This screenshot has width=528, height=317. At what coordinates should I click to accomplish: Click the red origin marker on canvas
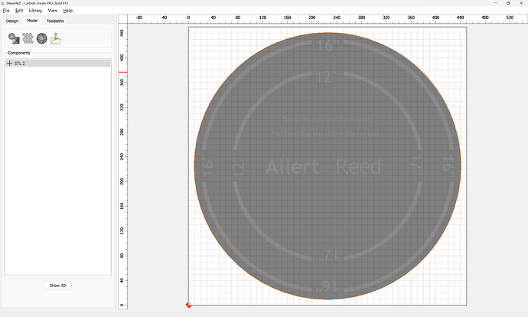click(x=188, y=306)
